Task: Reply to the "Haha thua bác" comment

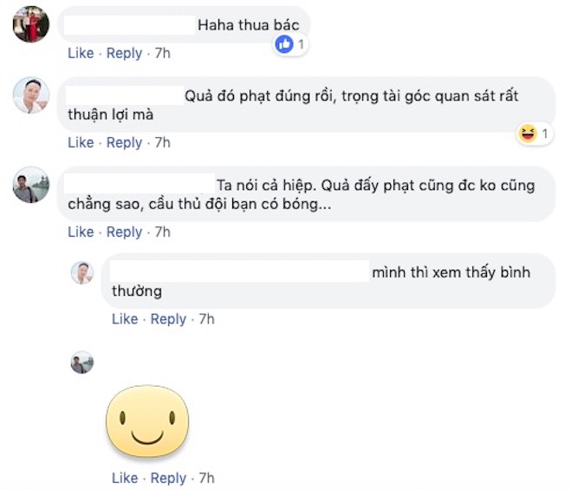Action: (x=124, y=53)
